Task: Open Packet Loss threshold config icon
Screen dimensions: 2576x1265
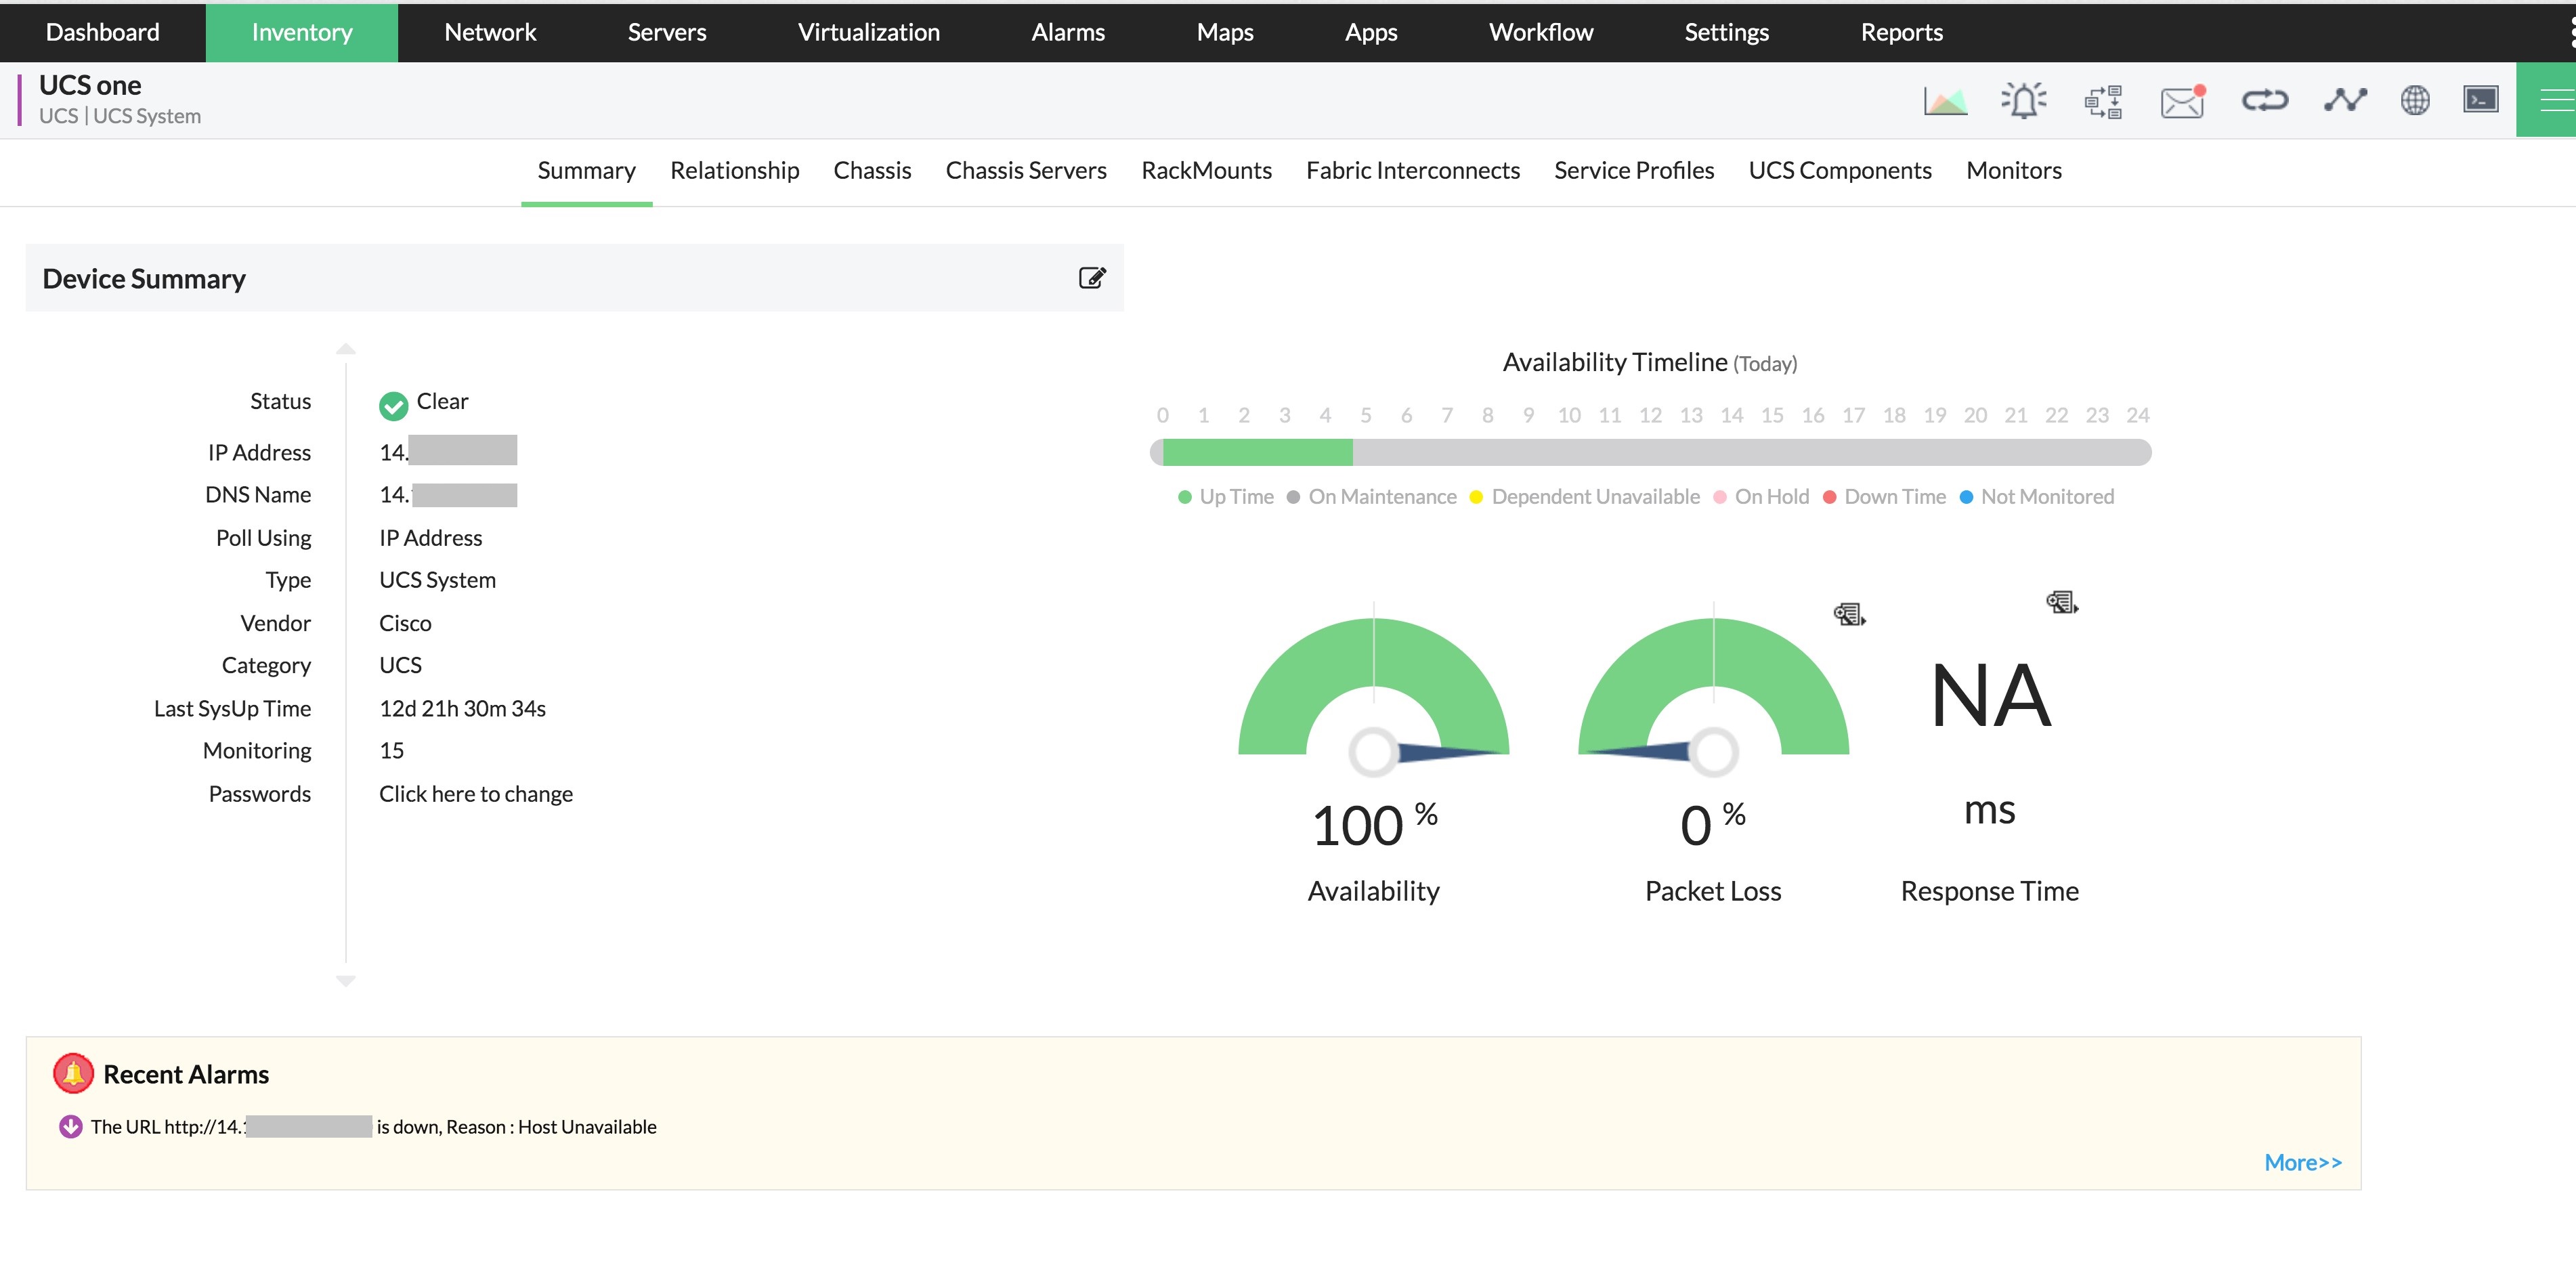Action: click(x=1849, y=614)
